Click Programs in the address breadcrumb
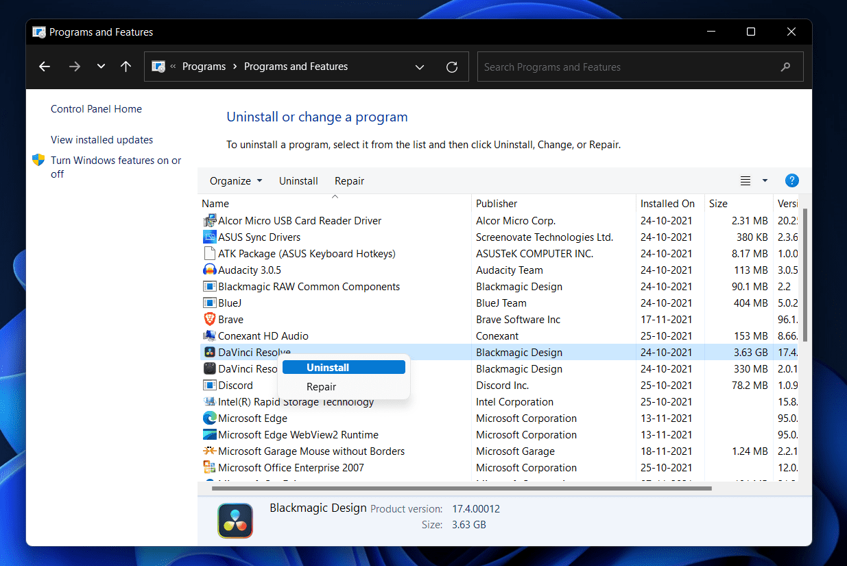The image size is (847, 566). (x=204, y=67)
